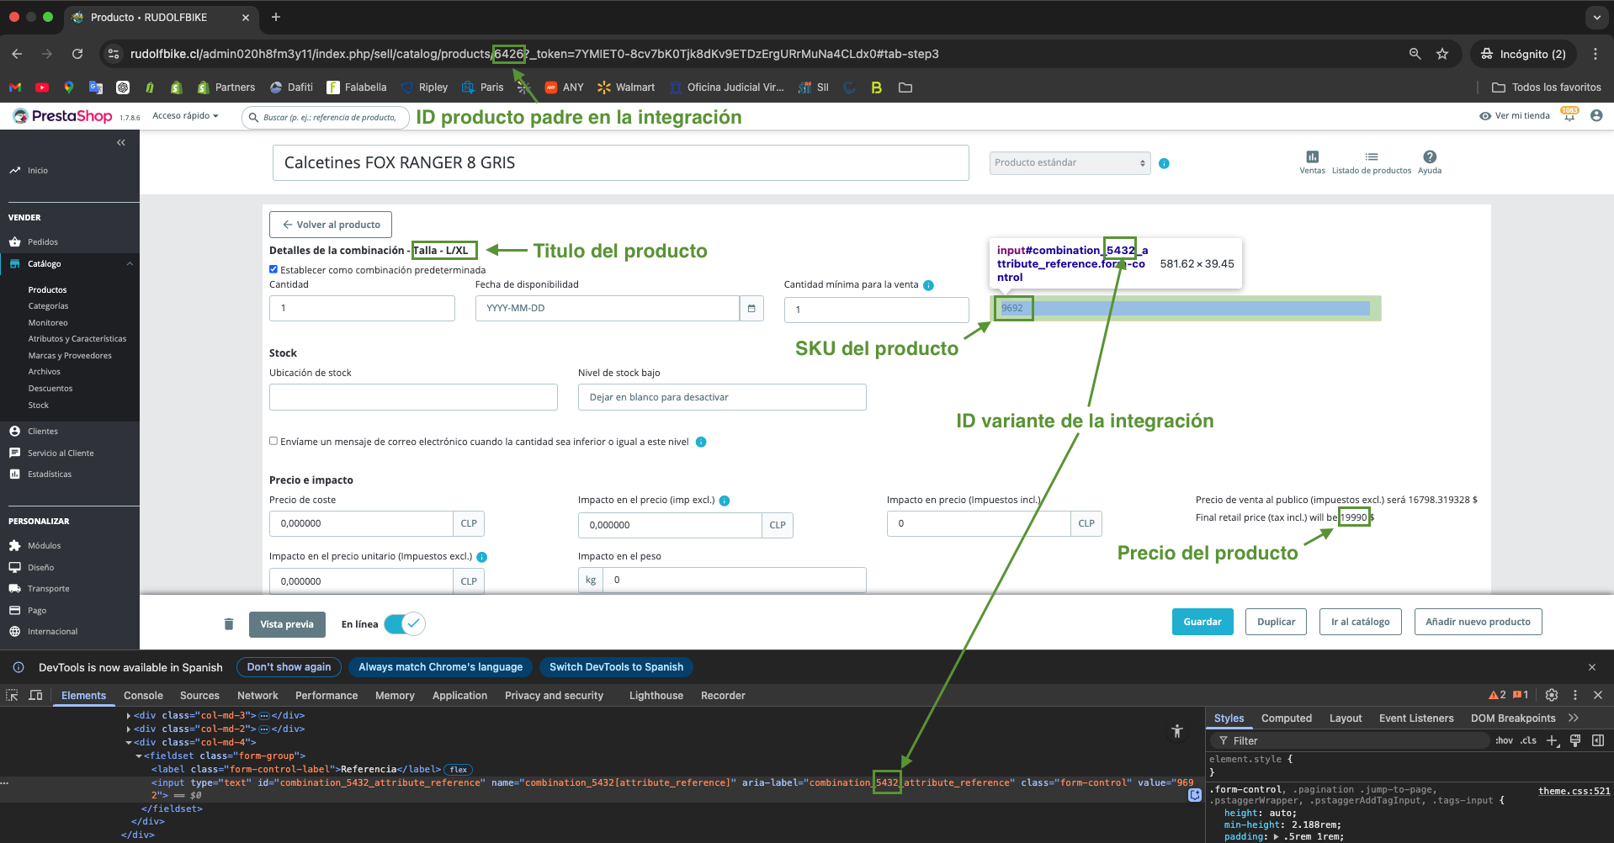Show info for Impacto en el precio (imp excl.)
The height and width of the screenshot is (843, 1614).
[x=725, y=501]
